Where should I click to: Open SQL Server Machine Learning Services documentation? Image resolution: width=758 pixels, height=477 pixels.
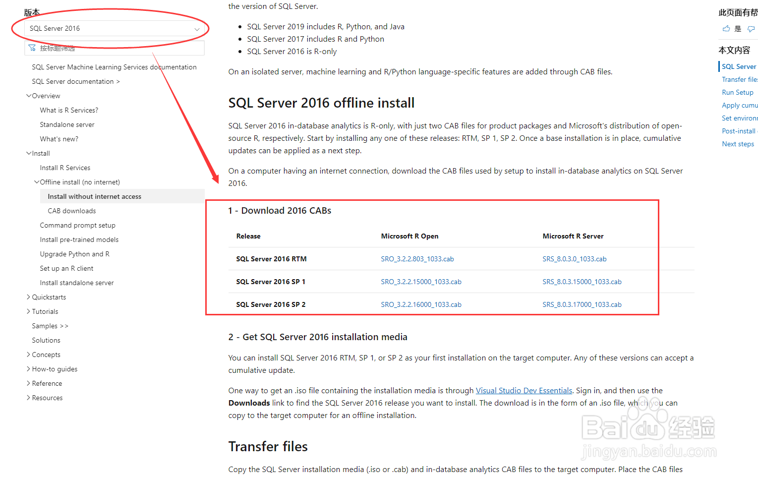coord(114,67)
